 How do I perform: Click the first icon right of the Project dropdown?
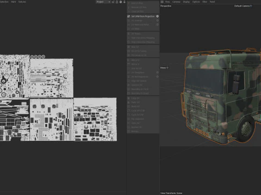[x=113, y=2]
